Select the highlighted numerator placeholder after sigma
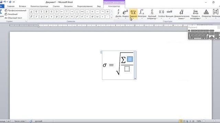 pyautogui.click(x=130, y=59)
